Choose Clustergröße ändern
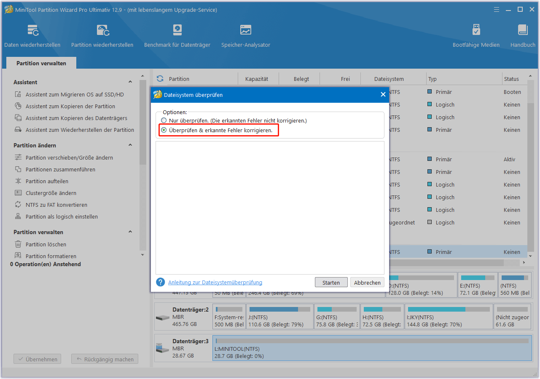Image resolution: width=540 pixels, height=379 pixels. (51, 193)
